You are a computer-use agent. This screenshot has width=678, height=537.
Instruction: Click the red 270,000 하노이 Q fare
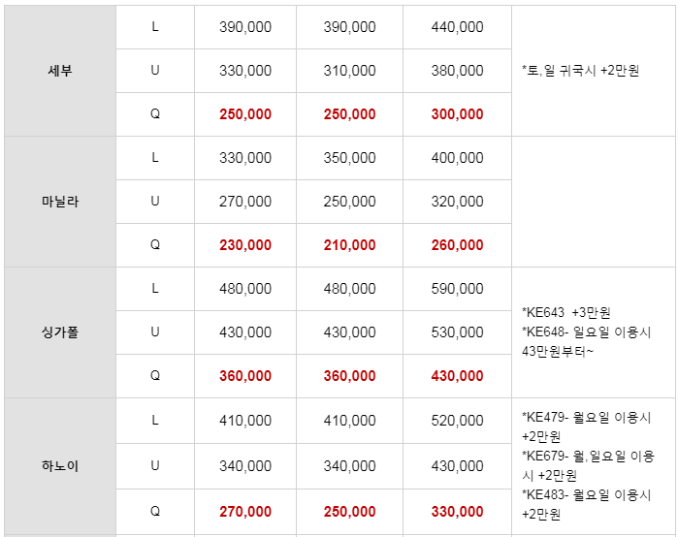click(x=245, y=512)
